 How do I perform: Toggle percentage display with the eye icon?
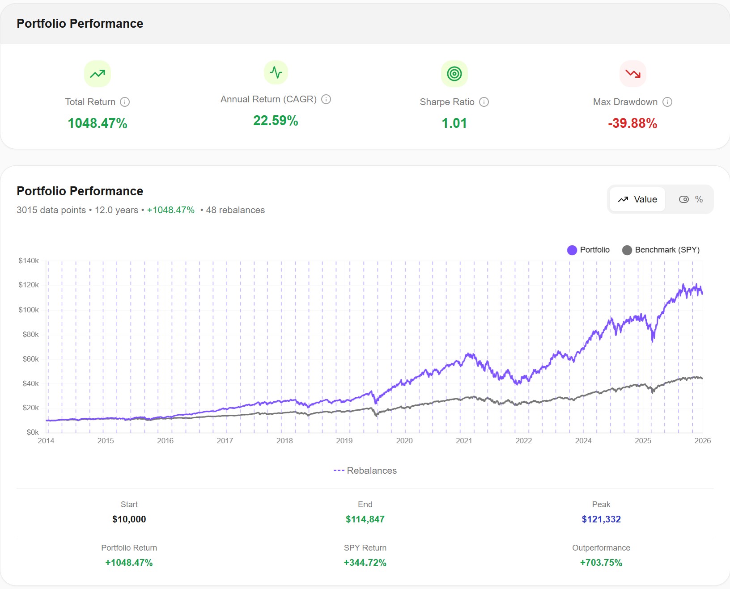(684, 199)
